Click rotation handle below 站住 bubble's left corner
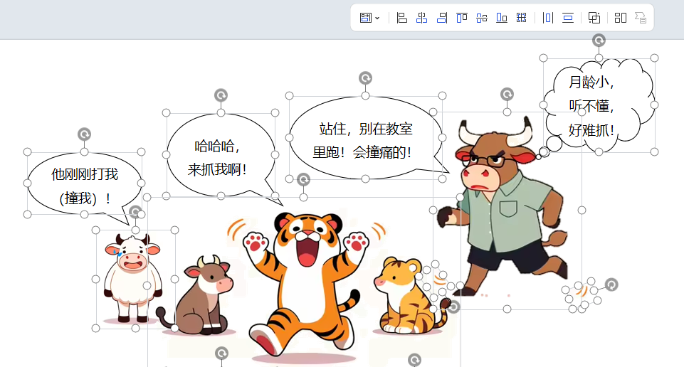Viewport: 684px width, 367px height. click(x=304, y=179)
